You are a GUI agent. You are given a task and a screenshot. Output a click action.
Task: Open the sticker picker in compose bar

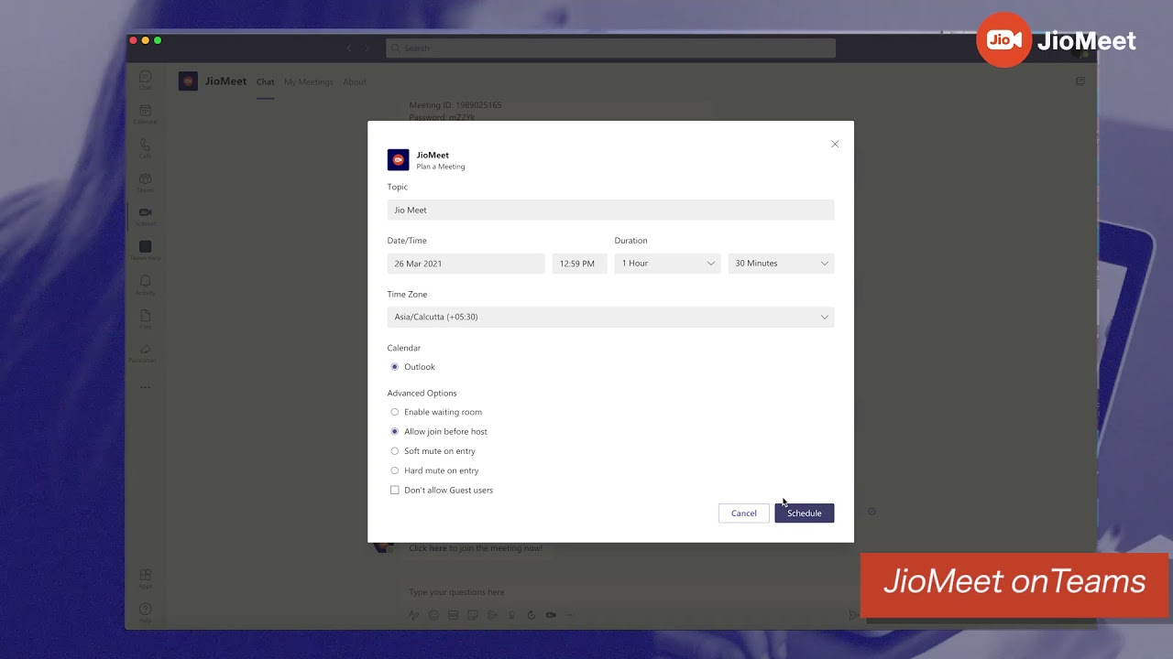[473, 615]
